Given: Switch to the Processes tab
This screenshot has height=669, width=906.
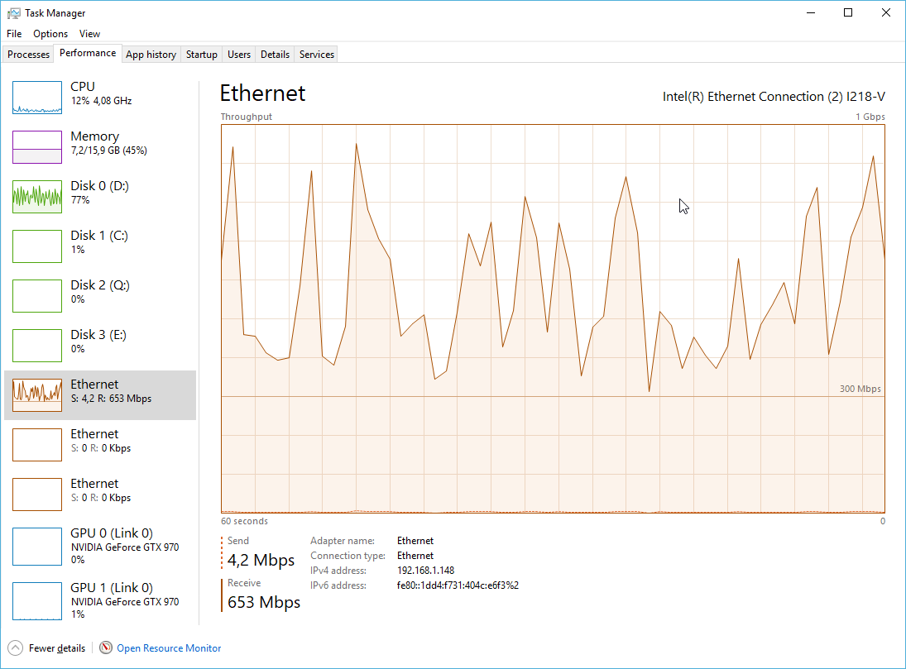Looking at the screenshot, I should click(29, 55).
